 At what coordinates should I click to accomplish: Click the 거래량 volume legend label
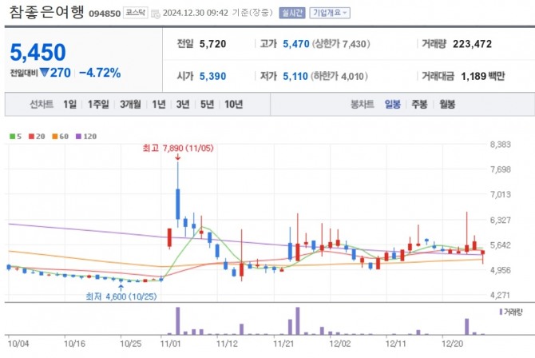[513, 312]
